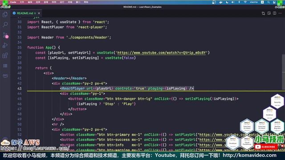
Task: Click the '<hr />' tag on line 50
Action: coord(58,124)
